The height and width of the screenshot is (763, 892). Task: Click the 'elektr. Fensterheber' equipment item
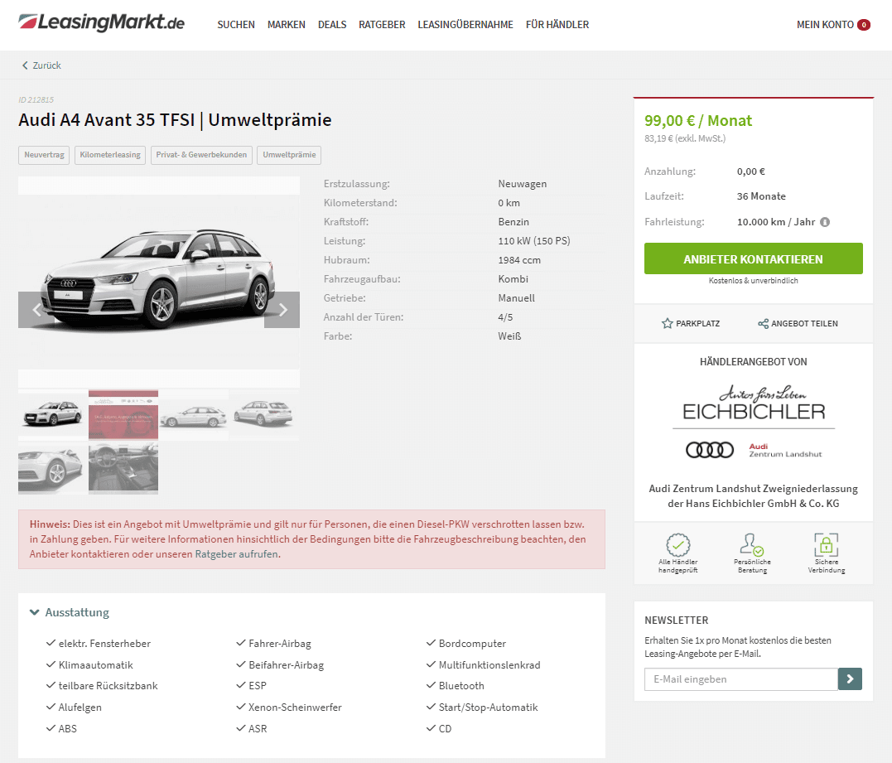point(104,644)
